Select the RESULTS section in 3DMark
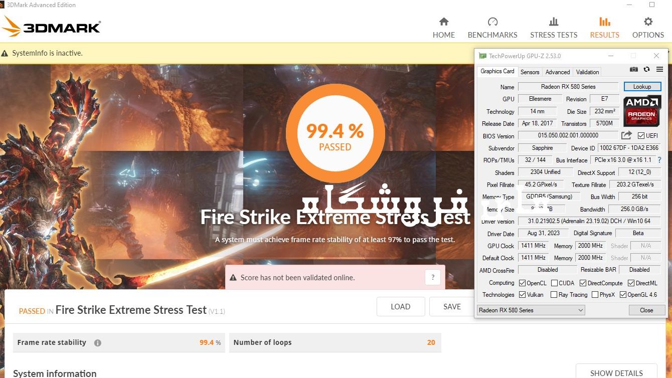 pos(604,28)
